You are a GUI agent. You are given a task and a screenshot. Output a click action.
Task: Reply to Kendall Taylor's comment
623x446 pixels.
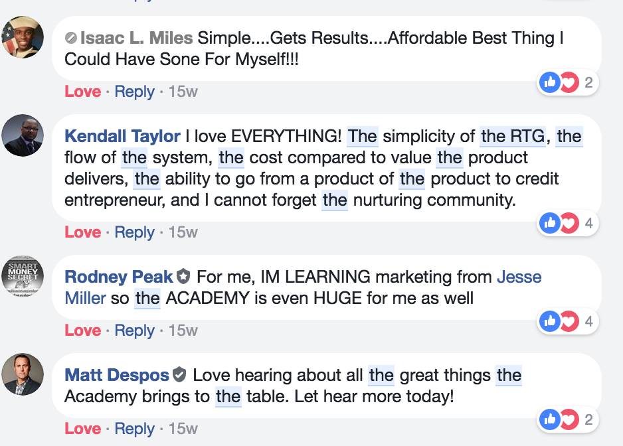pos(134,232)
